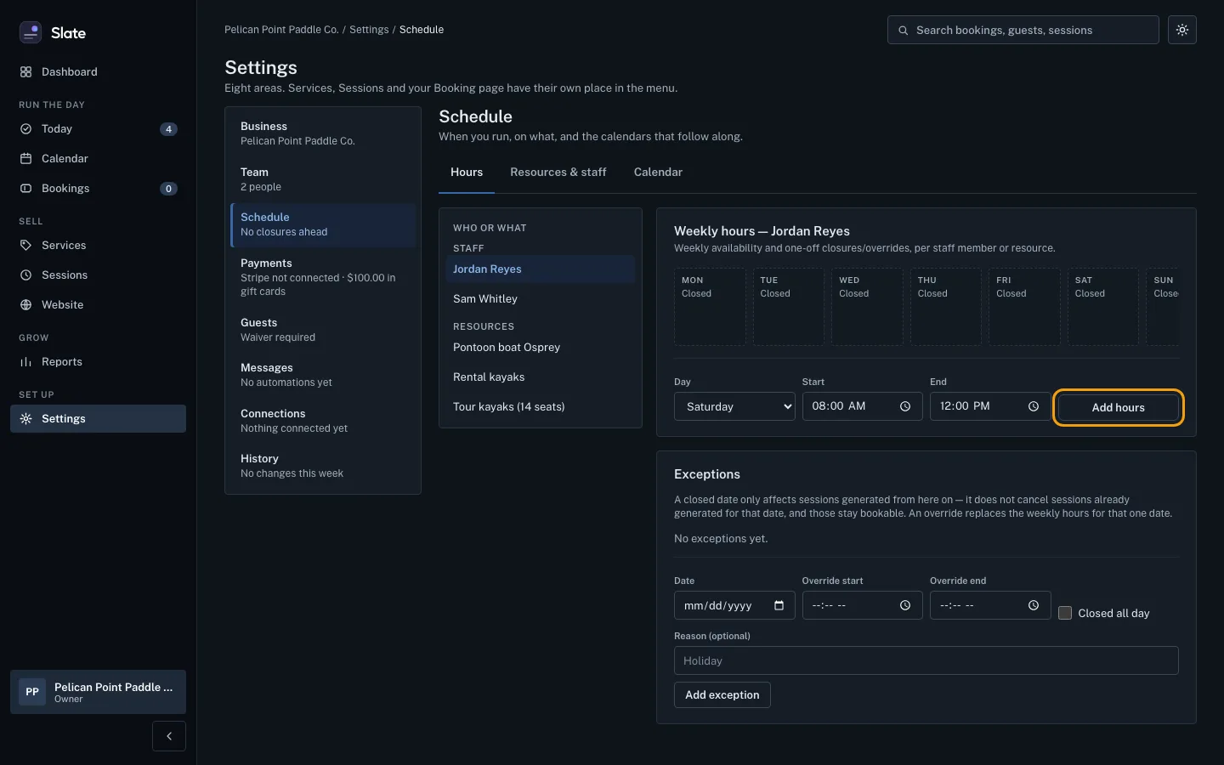
Task: Click the Slate logo icon
Action: pyautogui.click(x=31, y=32)
